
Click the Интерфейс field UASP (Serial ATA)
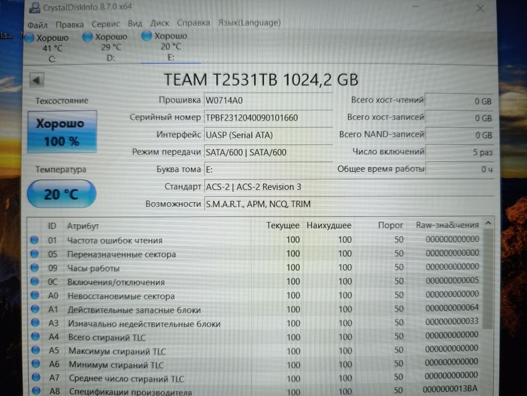(x=268, y=135)
